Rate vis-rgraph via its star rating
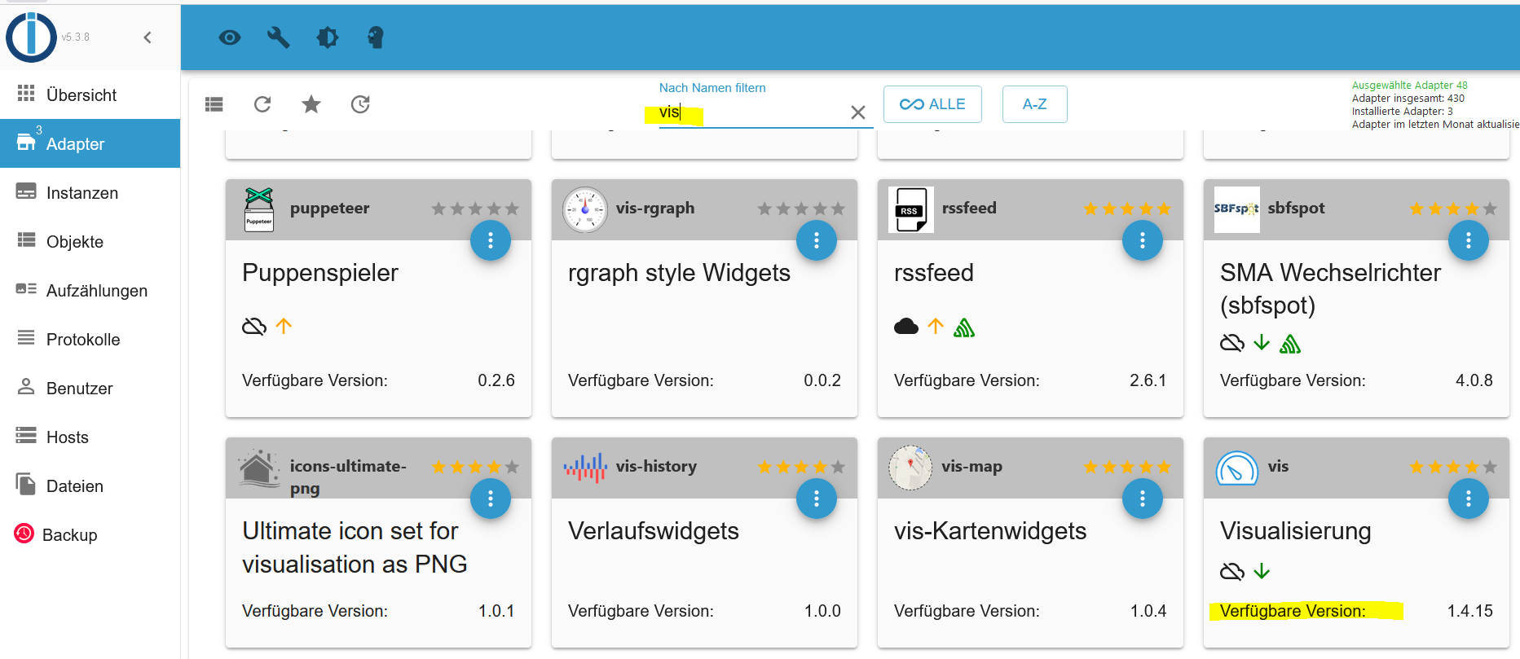1520x659 pixels. coord(801,209)
